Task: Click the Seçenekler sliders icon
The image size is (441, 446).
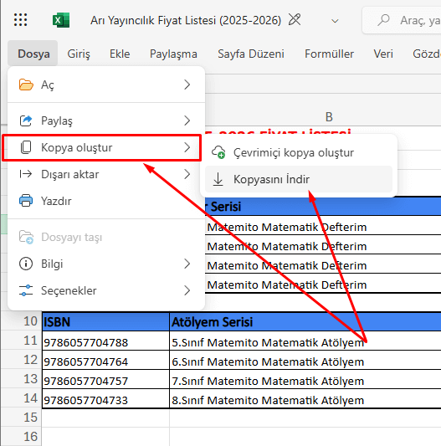Action: [26, 290]
